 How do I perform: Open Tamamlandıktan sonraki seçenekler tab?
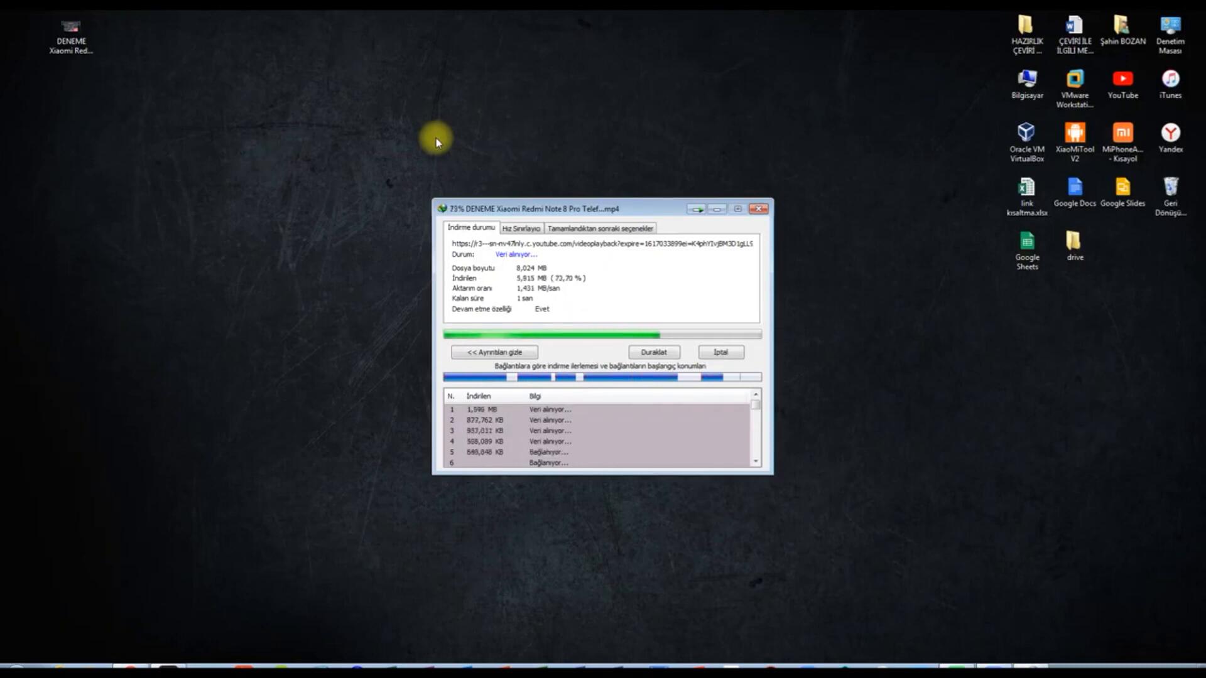tap(600, 229)
